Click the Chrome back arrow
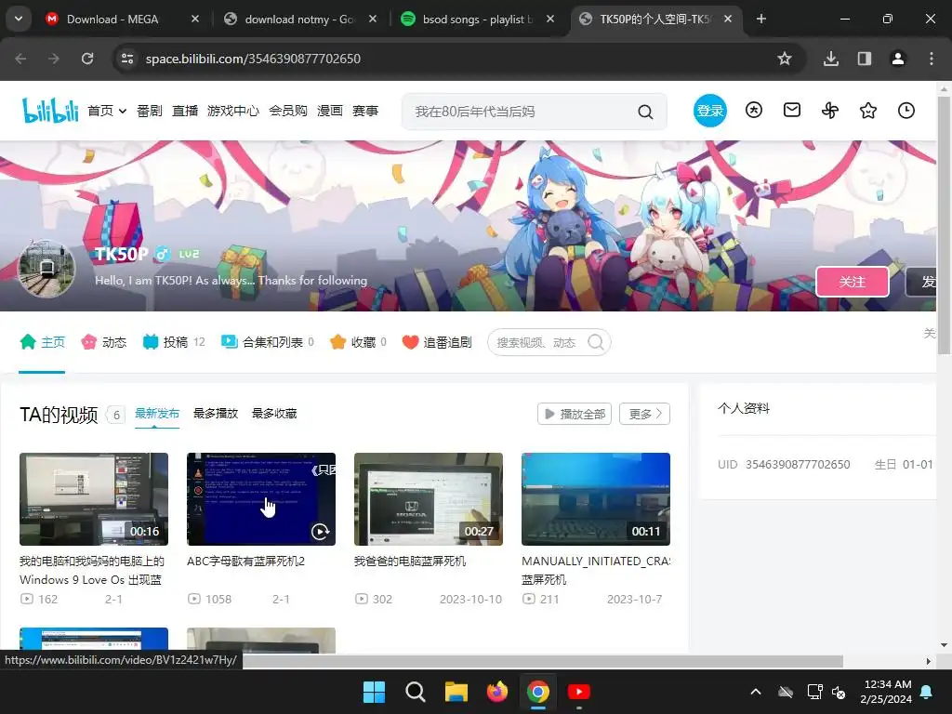The width and height of the screenshot is (952, 714). pyautogui.click(x=20, y=59)
